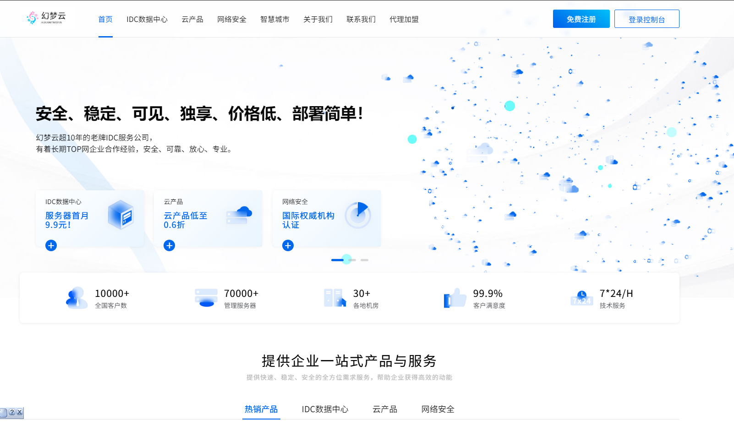The width and height of the screenshot is (734, 425).
Task: Select the third carousel indicator dash
Action: [x=364, y=260]
